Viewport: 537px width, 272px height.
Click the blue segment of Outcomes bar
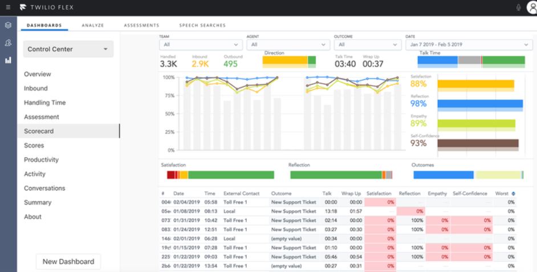[444, 175]
